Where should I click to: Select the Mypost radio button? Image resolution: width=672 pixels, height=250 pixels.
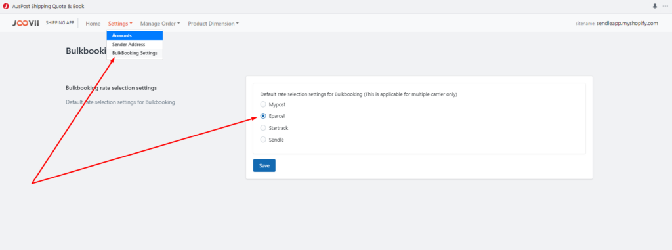point(263,104)
